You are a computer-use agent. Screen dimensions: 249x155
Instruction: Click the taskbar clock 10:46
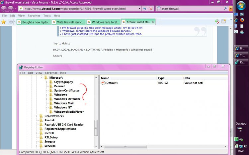click(241, 151)
